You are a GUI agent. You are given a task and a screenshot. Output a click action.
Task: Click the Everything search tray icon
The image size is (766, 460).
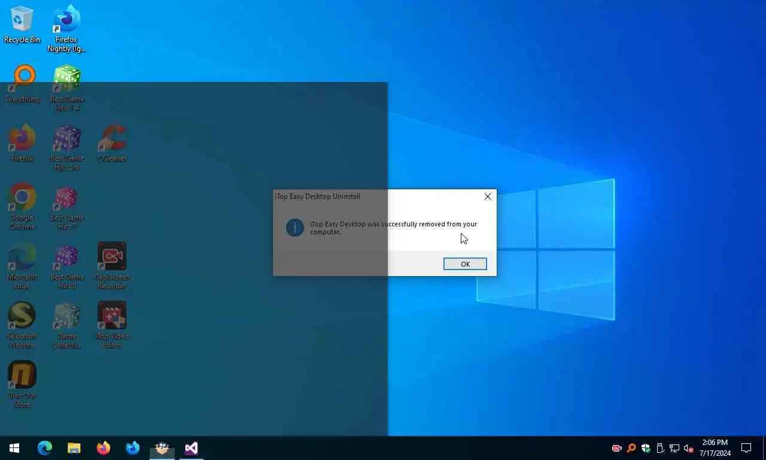631,448
